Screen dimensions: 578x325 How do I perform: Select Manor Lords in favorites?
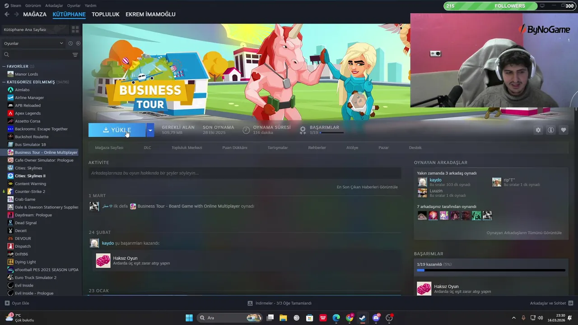tap(26, 74)
